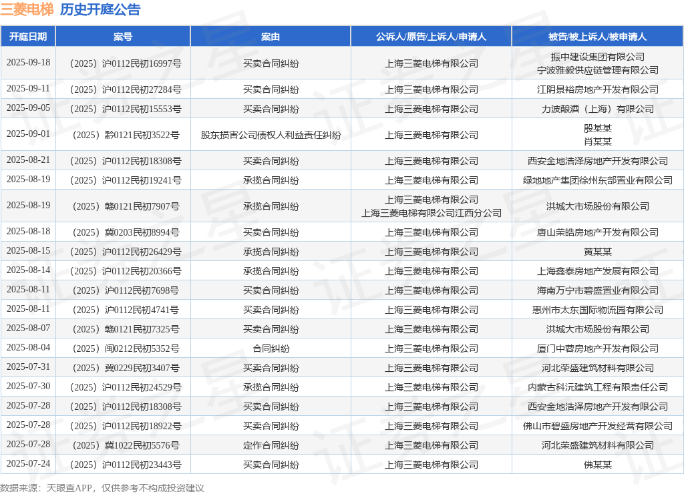Image resolution: width=684 pixels, height=494 pixels.
Task: Click defendant 佛山市碧盛房地产开发经营有限公司
Action: pos(598,426)
